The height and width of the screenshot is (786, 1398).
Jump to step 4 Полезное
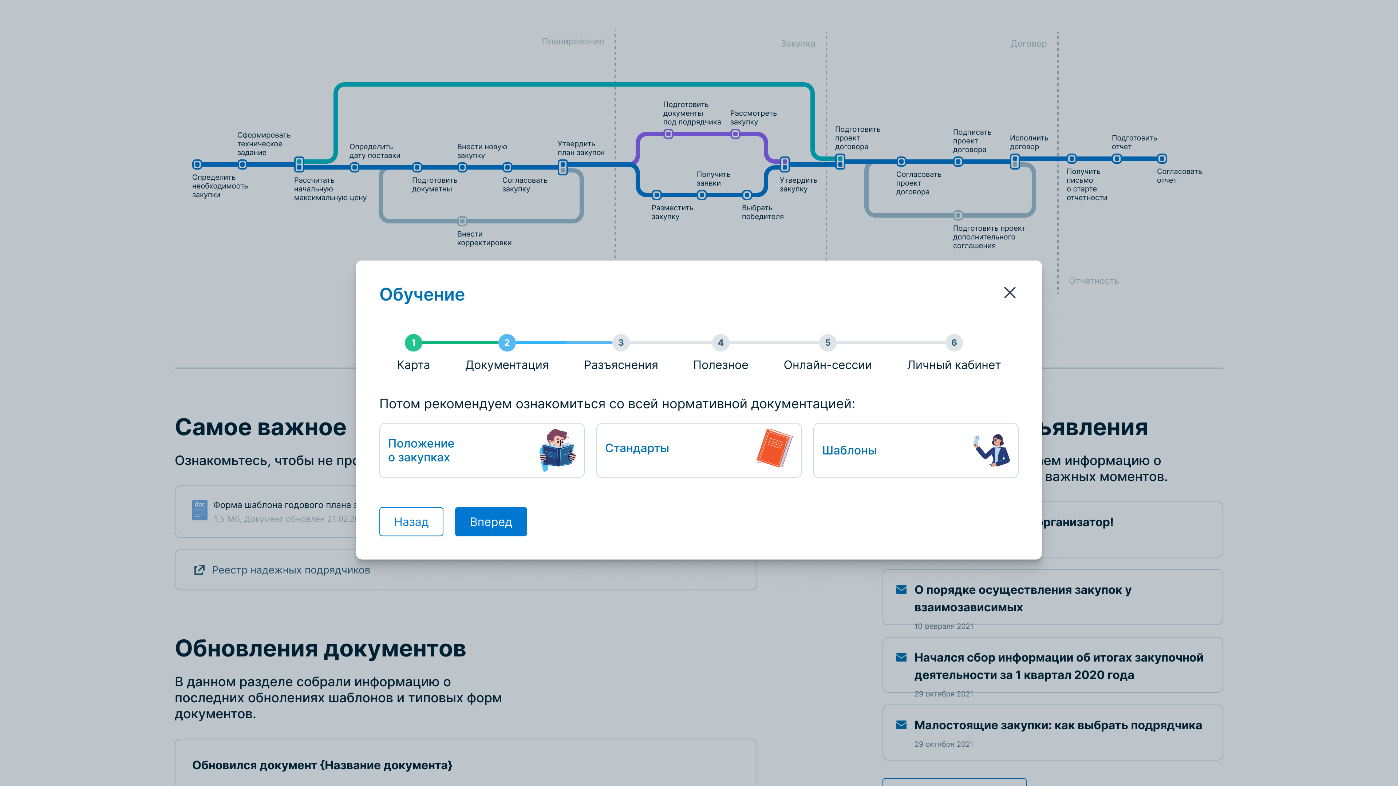[x=720, y=342]
